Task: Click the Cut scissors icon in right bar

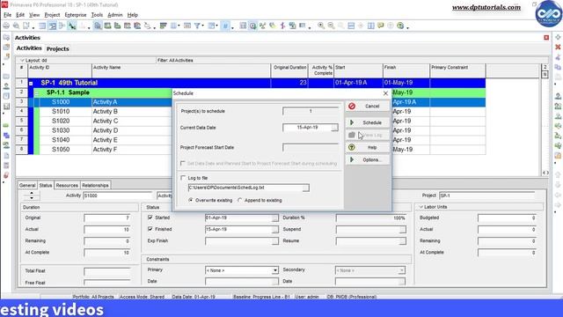Action: click(x=558, y=57)
